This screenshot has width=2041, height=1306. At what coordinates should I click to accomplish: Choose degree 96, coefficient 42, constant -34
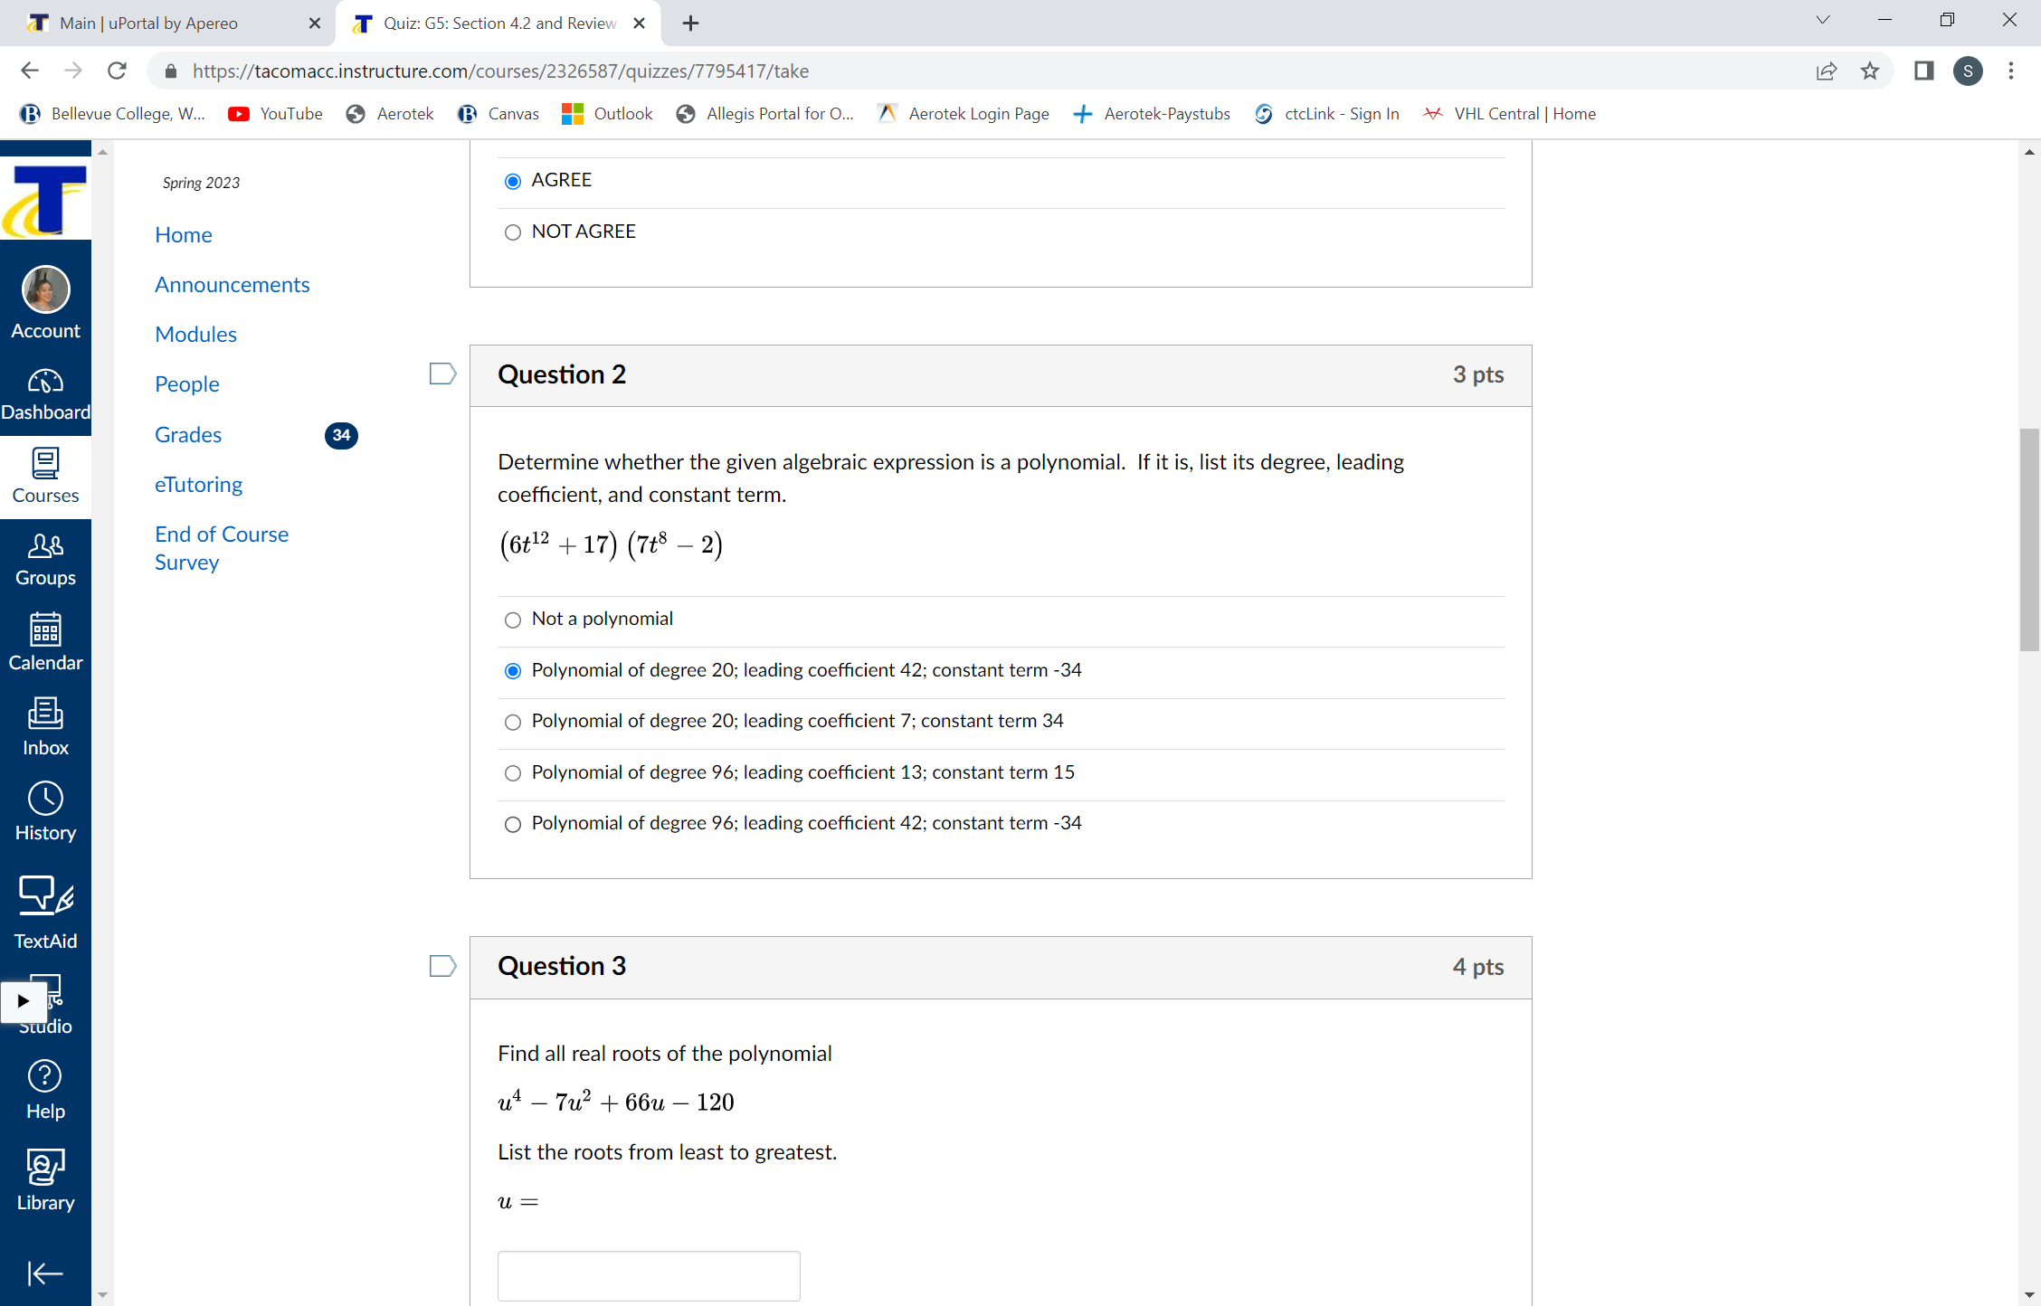click(513, 824)
